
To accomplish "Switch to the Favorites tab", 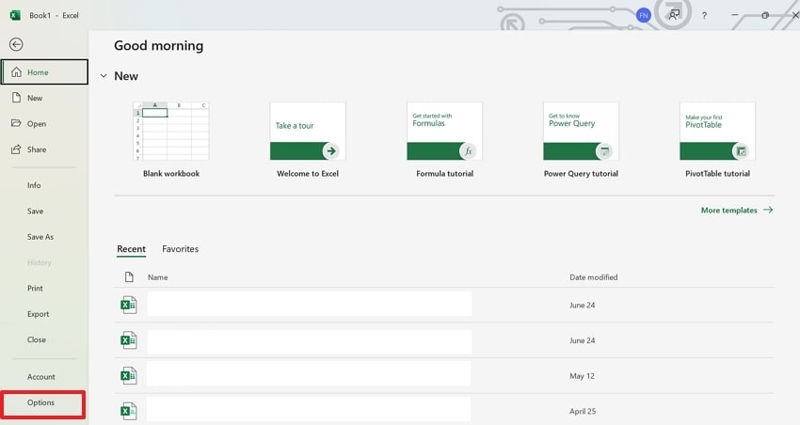I will point(180,249).
